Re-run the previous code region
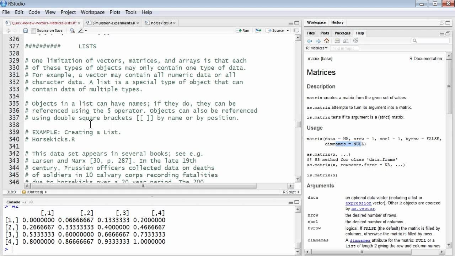This screenshot has height=256, width=455. 258,31
